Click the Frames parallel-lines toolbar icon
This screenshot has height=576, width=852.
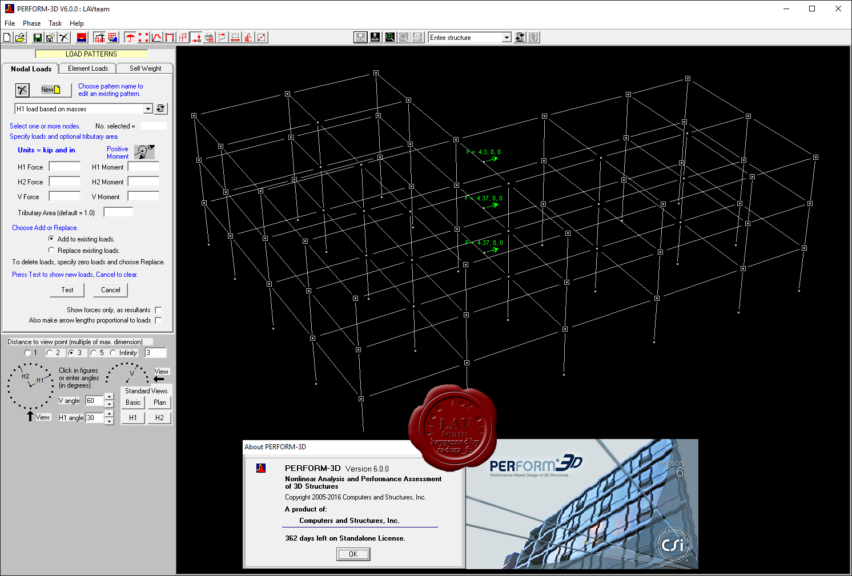(x=183, y=38)
